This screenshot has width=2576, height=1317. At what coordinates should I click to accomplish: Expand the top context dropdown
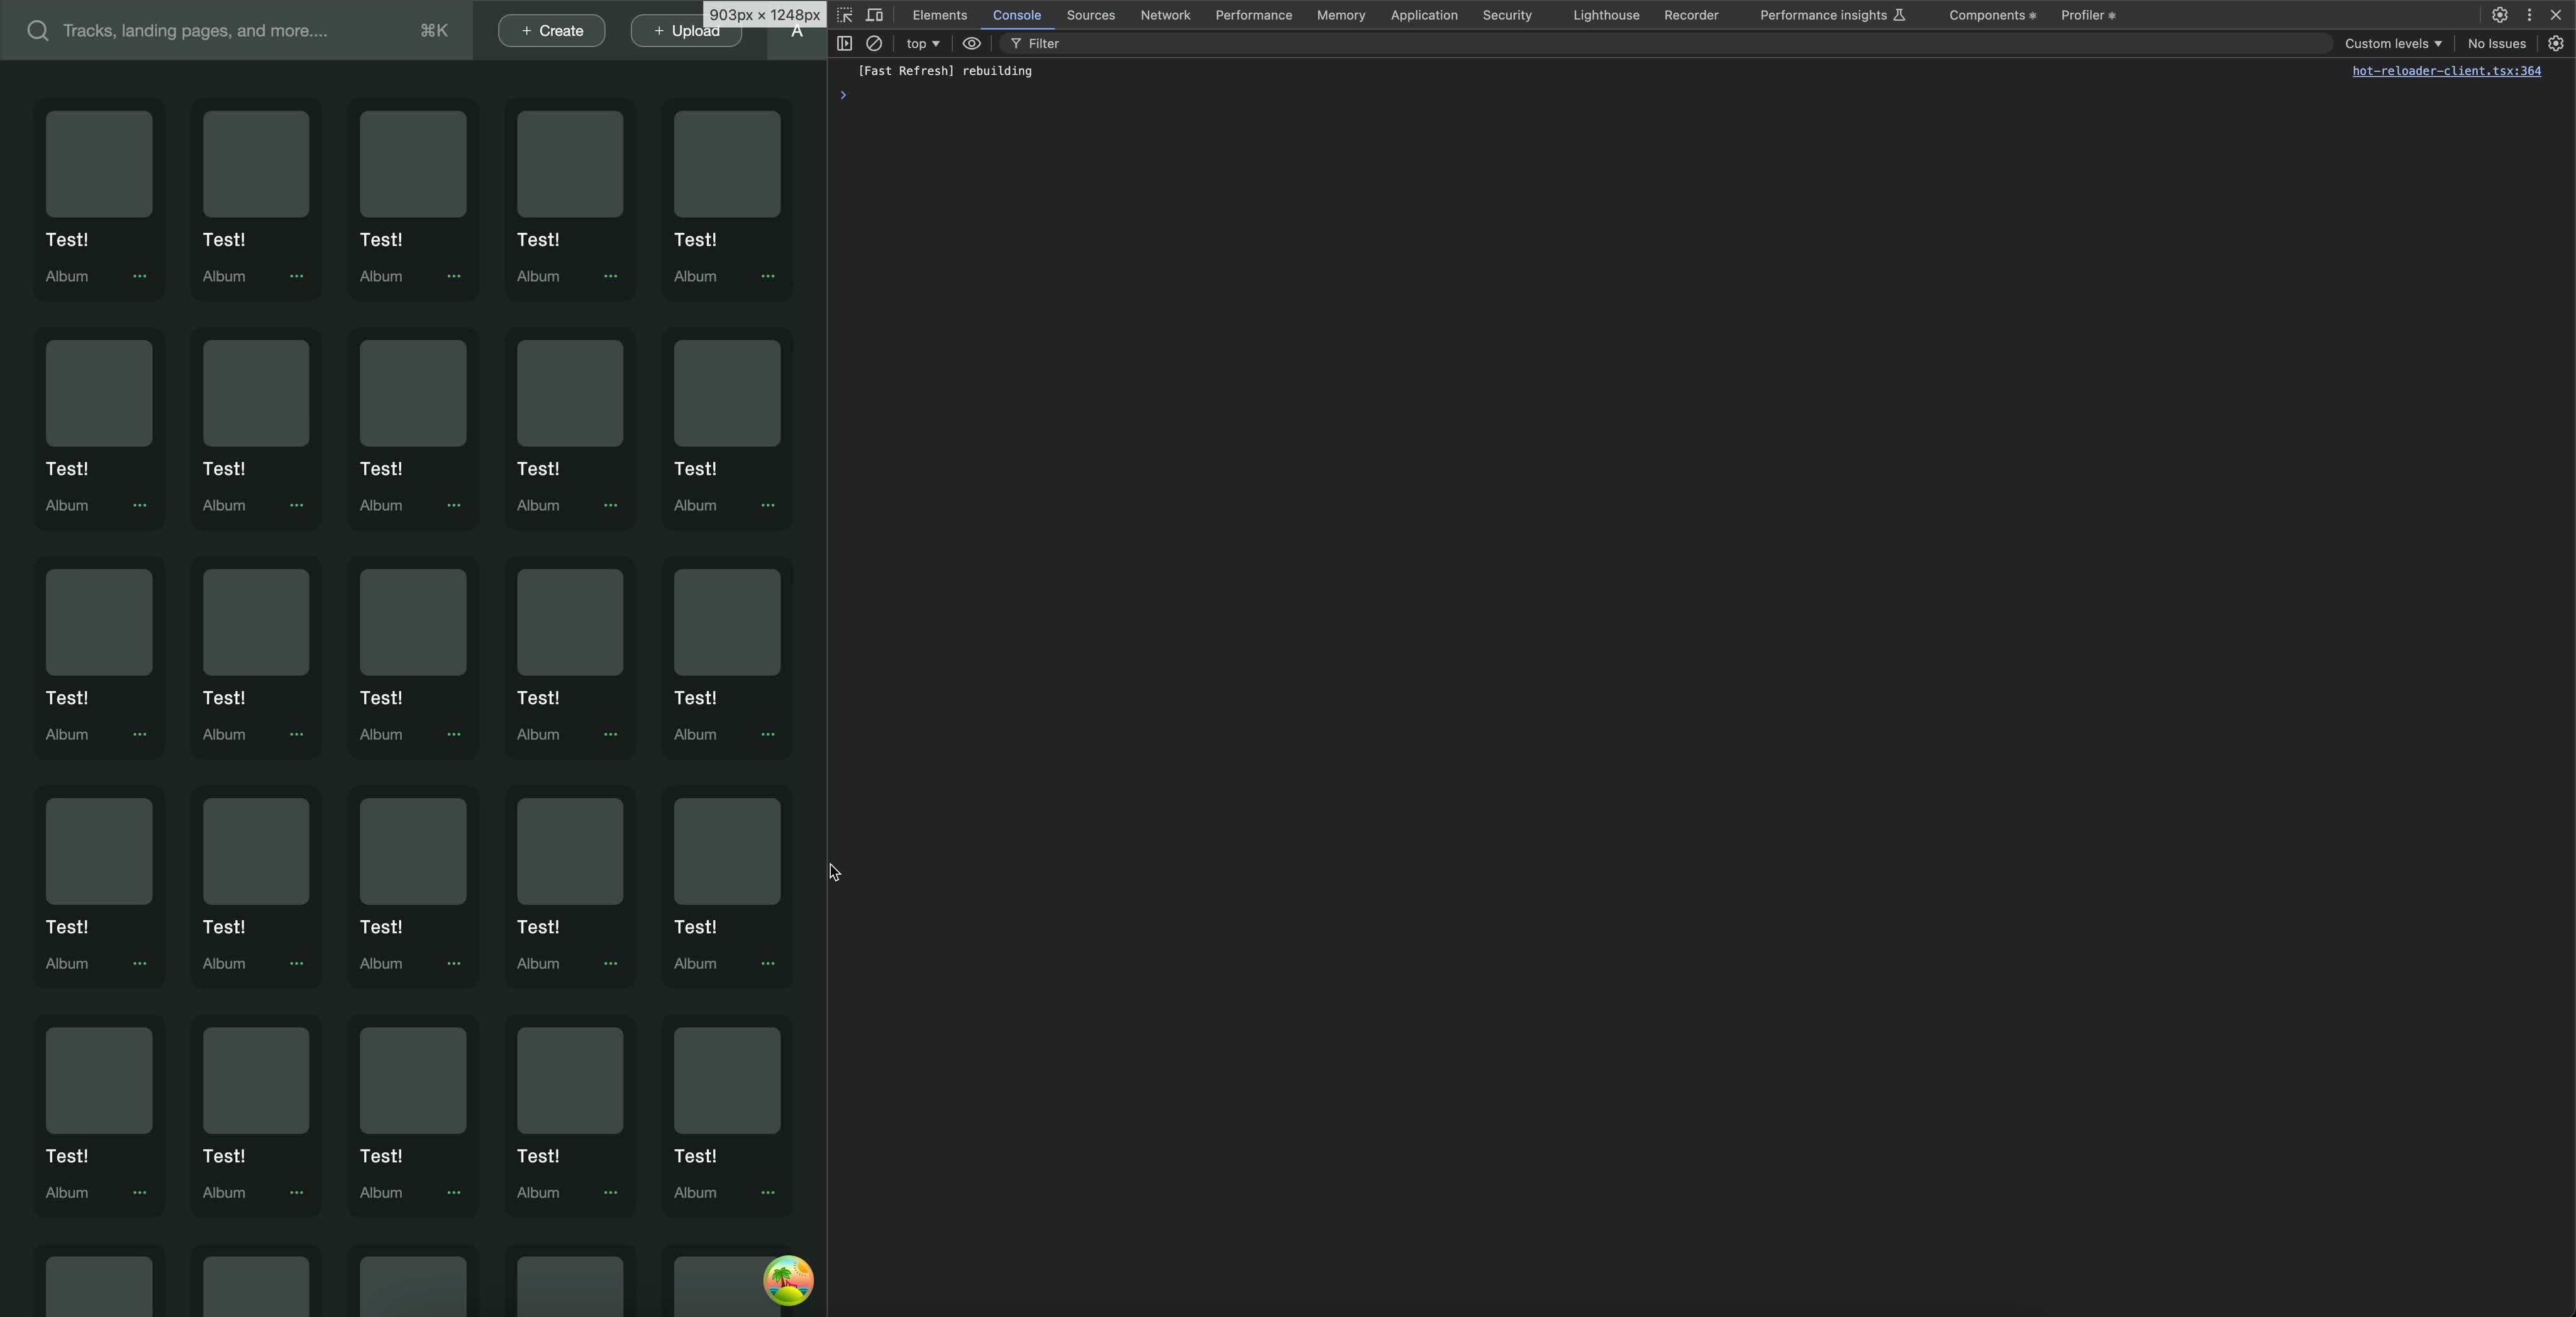click(922, 43)
